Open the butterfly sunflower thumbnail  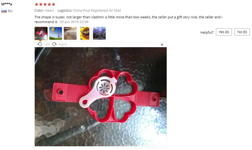click(85, 33)
